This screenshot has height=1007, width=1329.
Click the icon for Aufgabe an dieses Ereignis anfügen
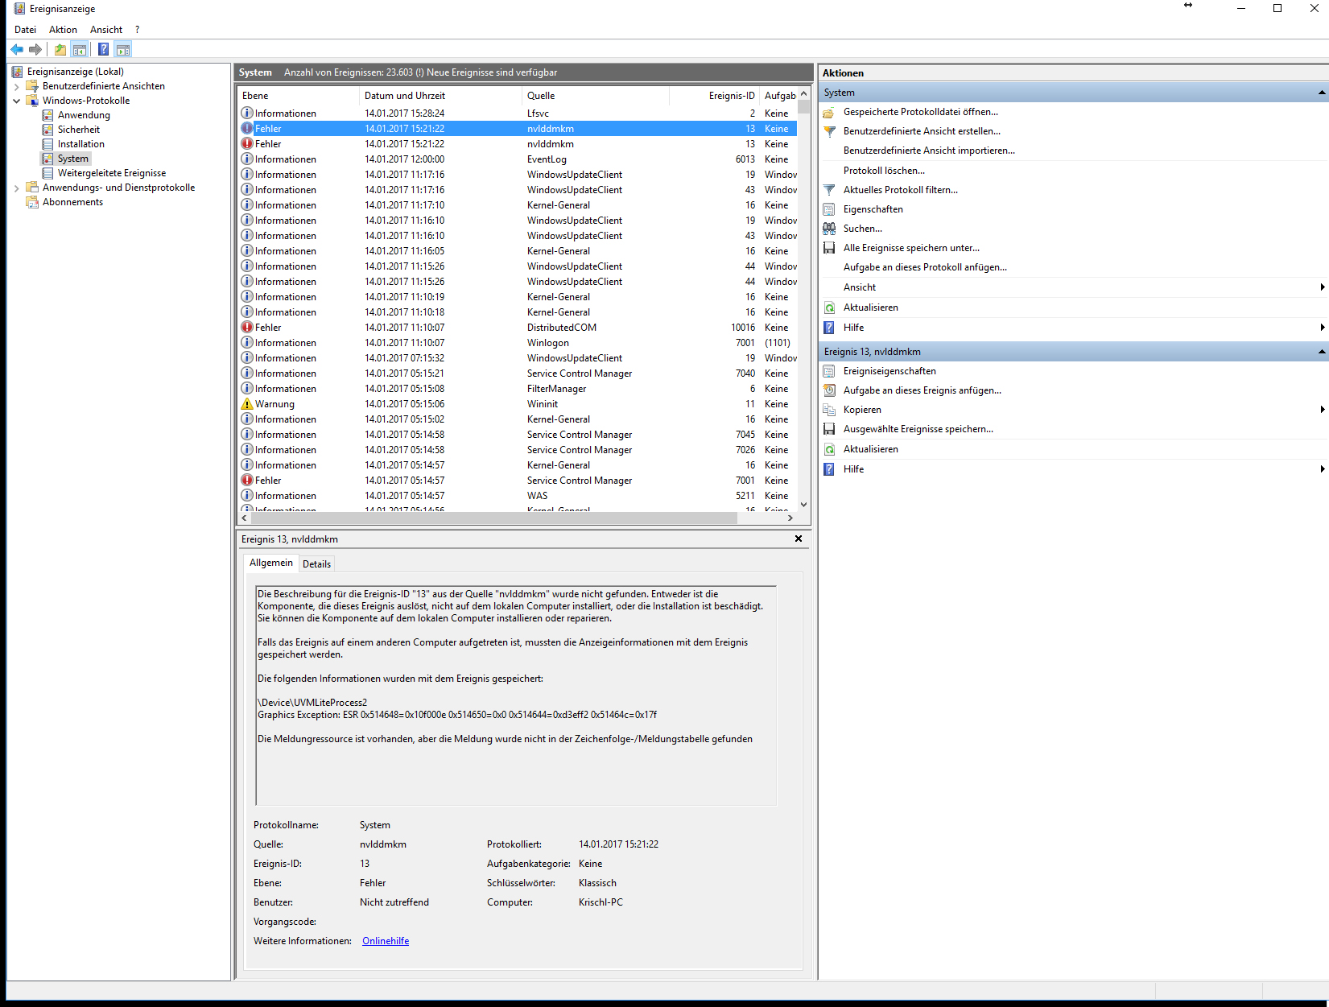tap(828, 390)
